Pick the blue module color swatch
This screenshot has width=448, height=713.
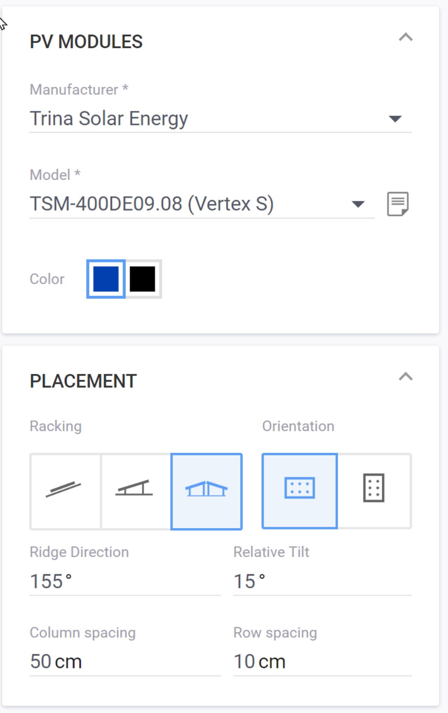(106, 279)
